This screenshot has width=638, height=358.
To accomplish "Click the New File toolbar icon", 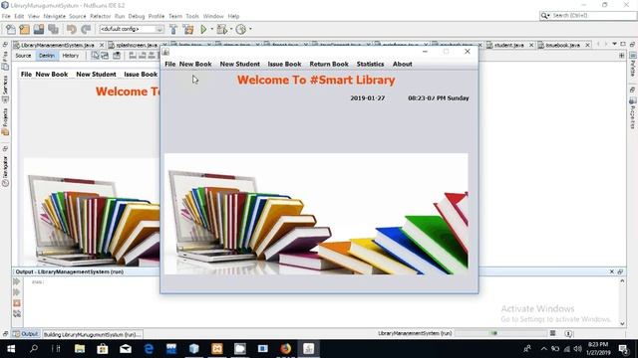I will [x=11, y=29].
